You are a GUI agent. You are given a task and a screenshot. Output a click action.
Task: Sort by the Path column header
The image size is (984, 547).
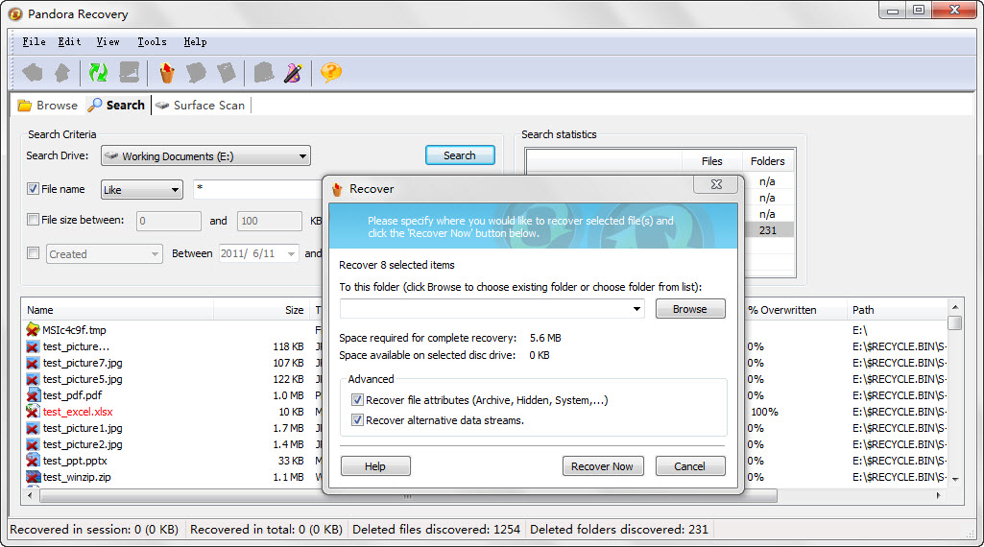[x=898, y=310]
